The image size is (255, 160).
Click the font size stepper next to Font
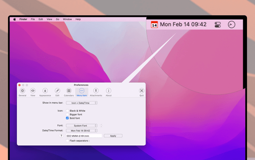[101, 126]
